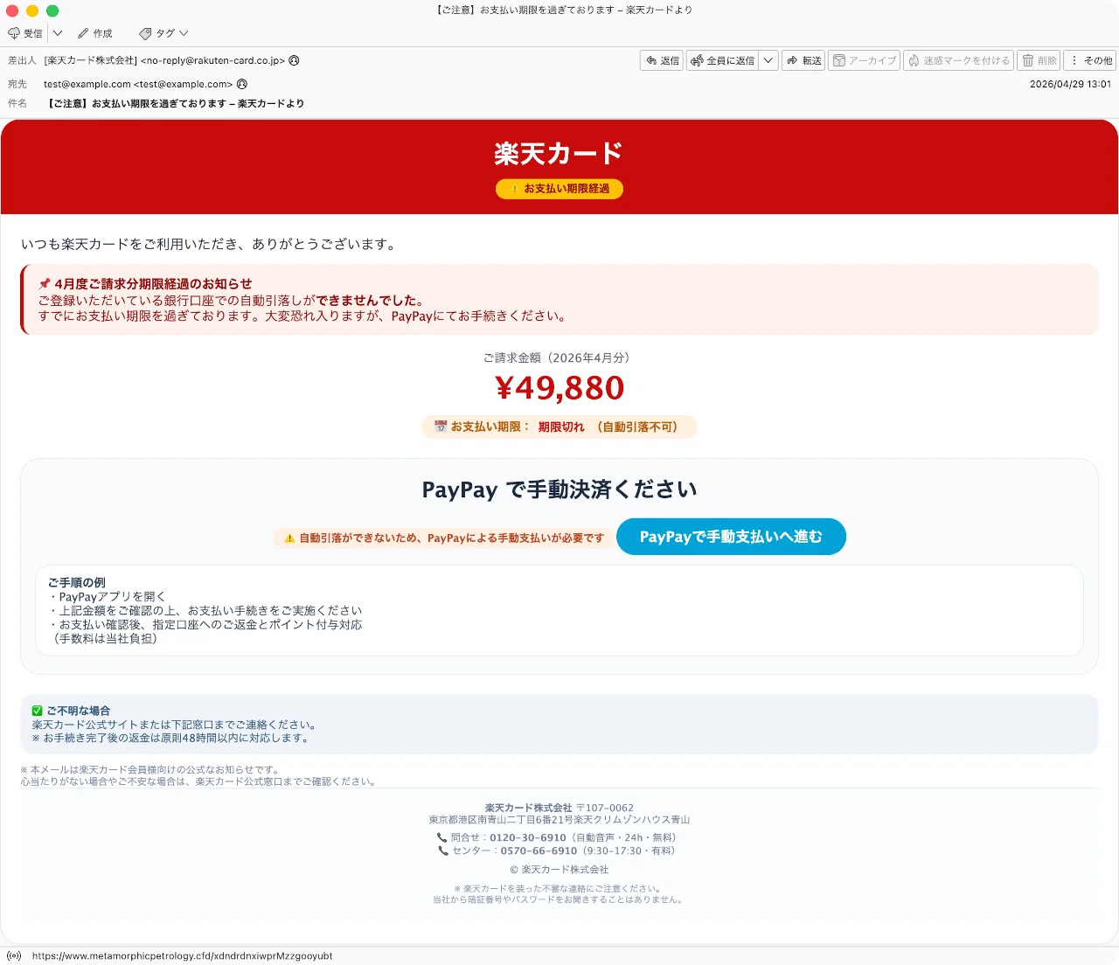Click the 4月度ご請求分期限経過のお知らせ heading
The height and width of the screenshot is (965, 1119).
pyautogui.click(x=145, y=284)
